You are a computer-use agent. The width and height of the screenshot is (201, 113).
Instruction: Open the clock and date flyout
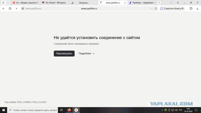[188, 110]
